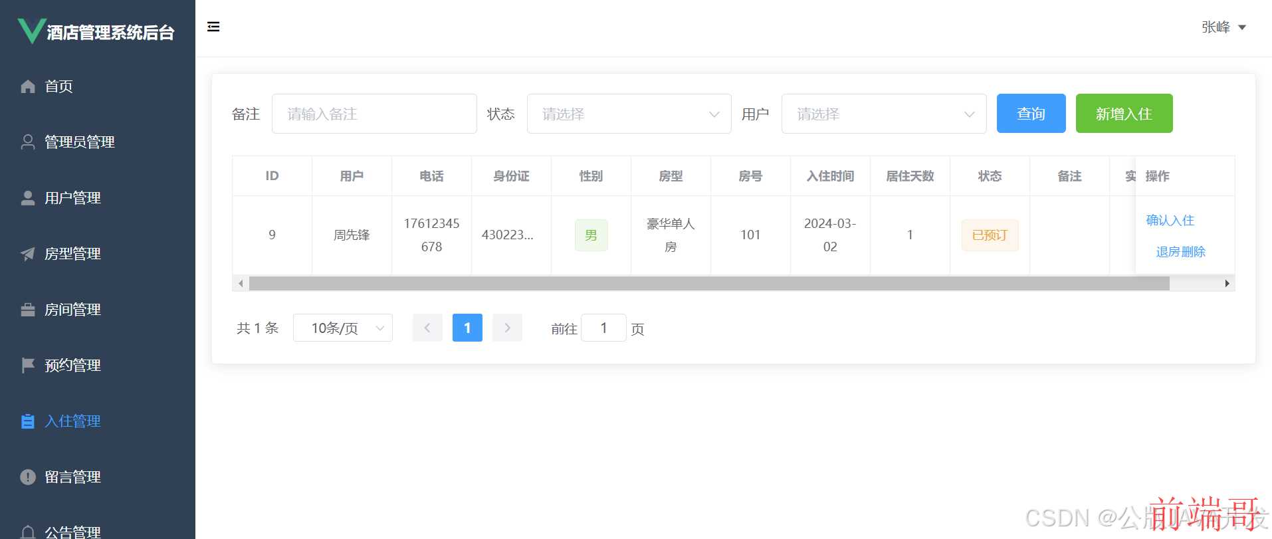1272x539 pixels.
Task: Click the ID column header
Action: pyautogui.click(x=272, y=176)
